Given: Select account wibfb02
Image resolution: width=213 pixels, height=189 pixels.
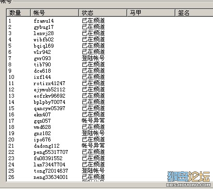Looking at the screenshot, I should pyautogui.click(x=44, y=39).
